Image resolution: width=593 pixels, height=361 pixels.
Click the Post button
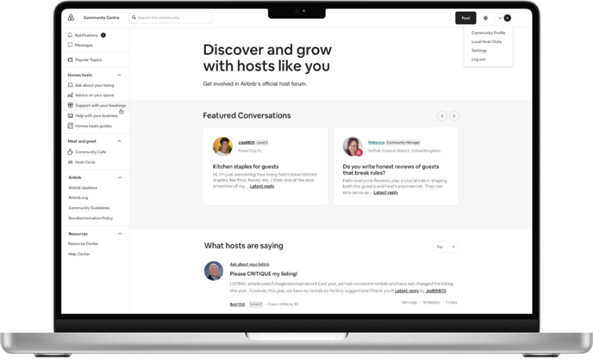466,18
